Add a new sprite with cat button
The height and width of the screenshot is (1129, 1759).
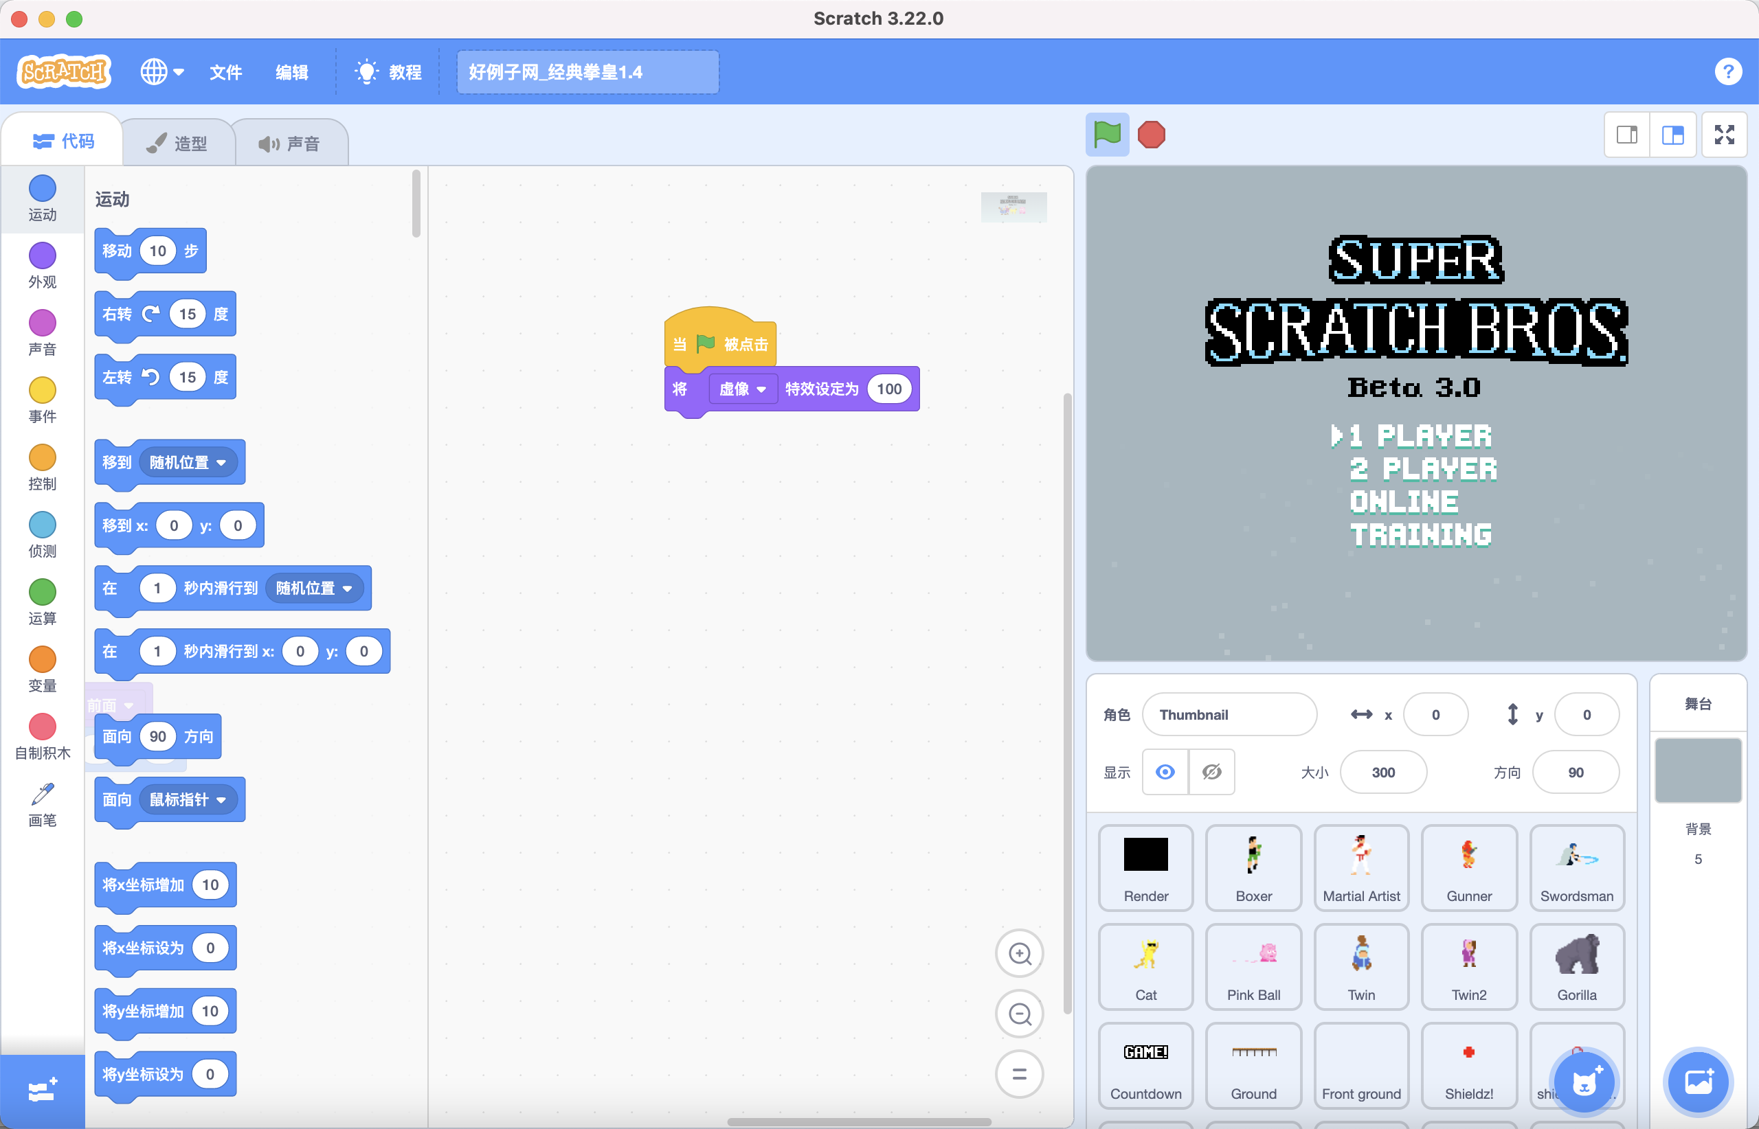tap(1584, 1082)
